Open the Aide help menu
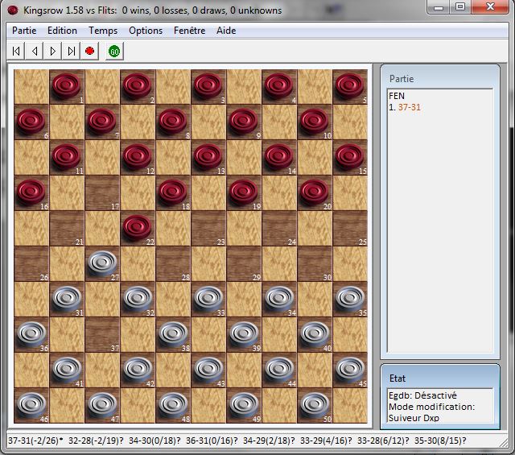Image resolution: width=515 pixels, height=455 pixels. (226, 31)
